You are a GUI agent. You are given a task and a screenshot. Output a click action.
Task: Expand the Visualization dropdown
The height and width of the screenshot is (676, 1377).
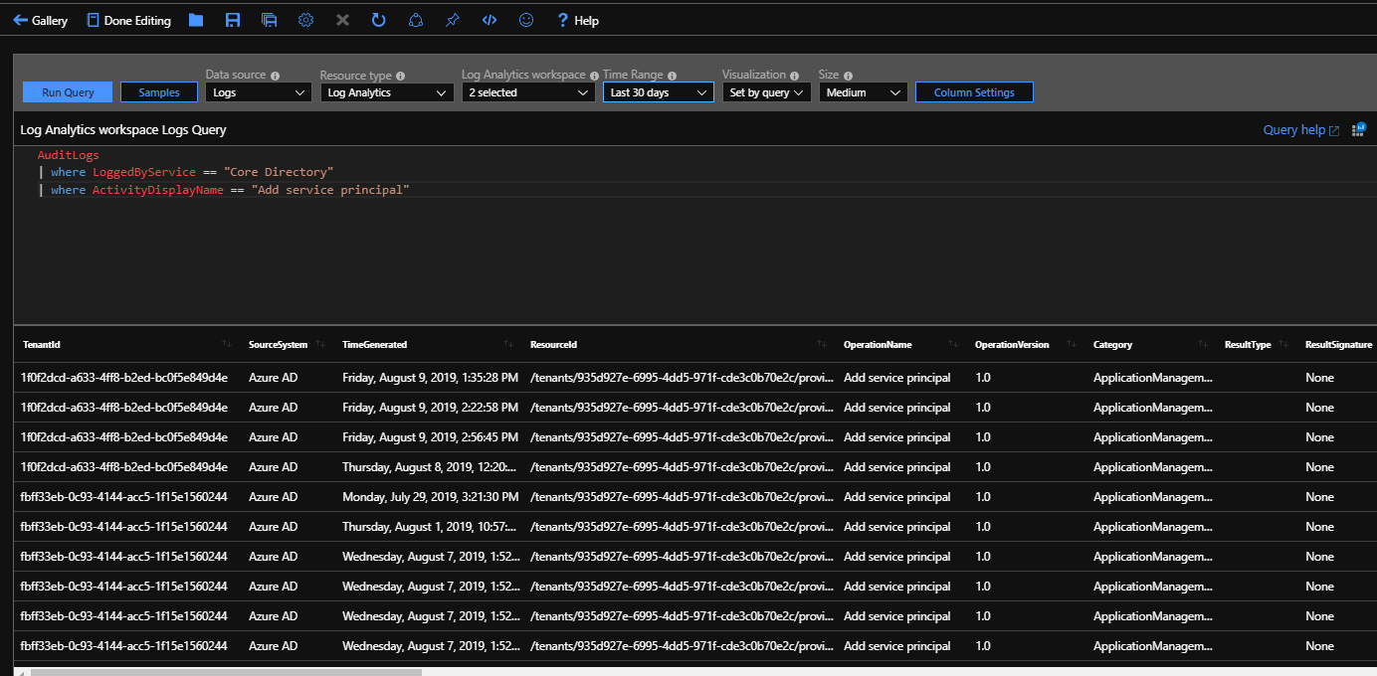[x=766, y=92]
